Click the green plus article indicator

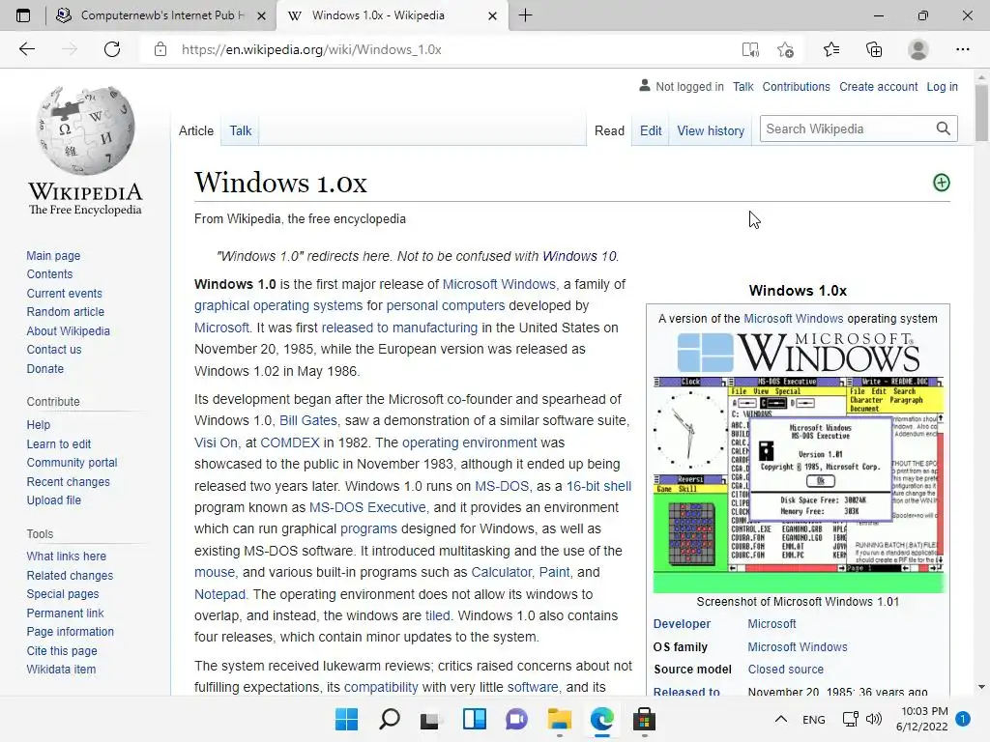[x=942, y=183]
